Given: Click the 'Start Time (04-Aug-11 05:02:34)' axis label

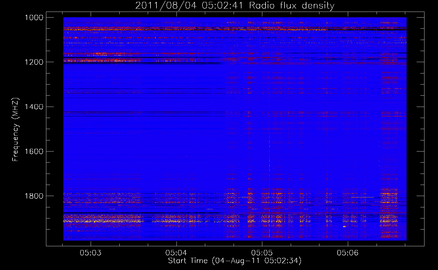Looking at the screenshot, I should pos(234,261).
